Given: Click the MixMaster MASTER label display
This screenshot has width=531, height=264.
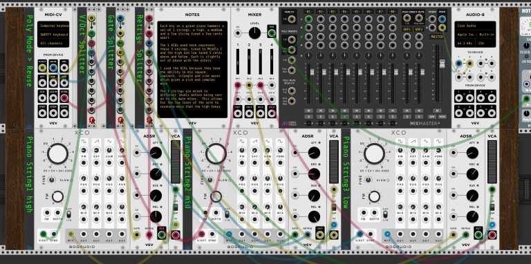Looking at the screenshot, I should tap(437, 36).
